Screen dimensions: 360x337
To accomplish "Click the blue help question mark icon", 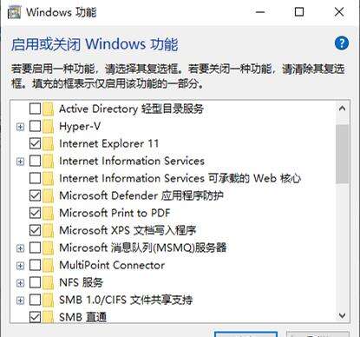I will tap(342, 43).
